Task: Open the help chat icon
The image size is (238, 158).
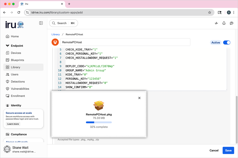Action: coord(232,23)
